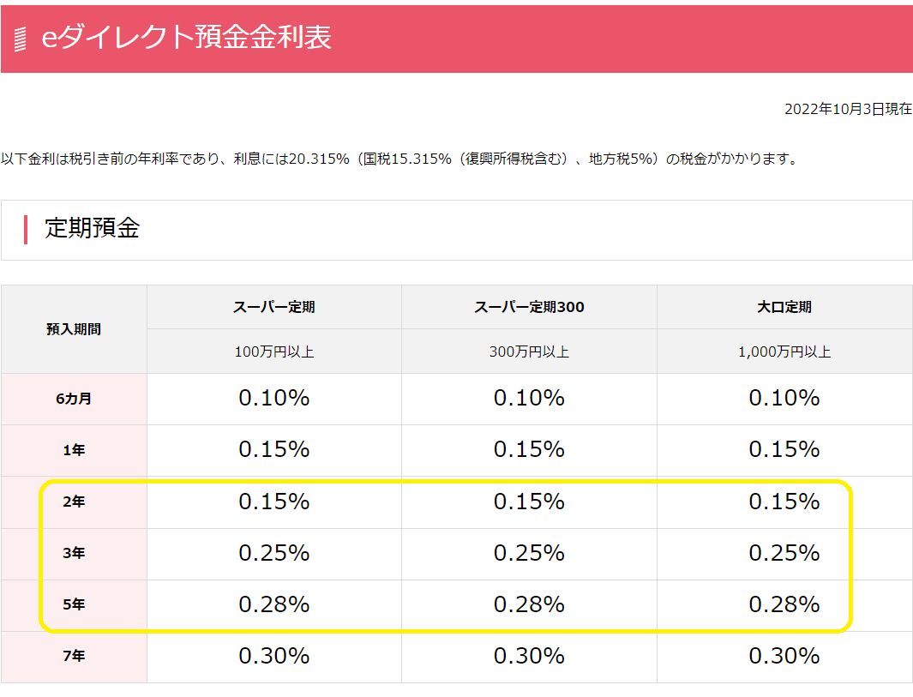The image size is (913, 697).
Task: Click the 定期預金 section heading
Action: click(93, 228)
